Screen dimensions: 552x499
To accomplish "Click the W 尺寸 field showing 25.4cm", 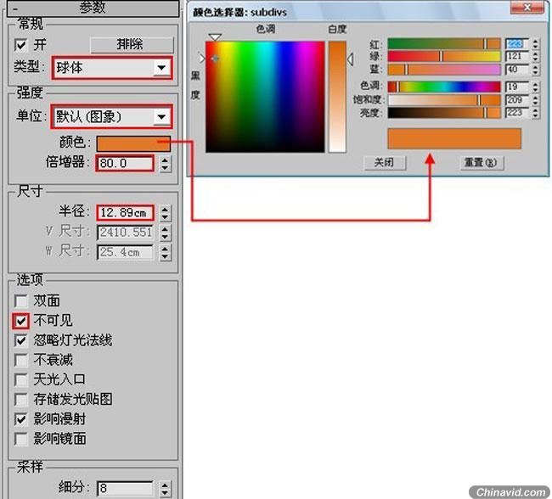I will 125,252.
